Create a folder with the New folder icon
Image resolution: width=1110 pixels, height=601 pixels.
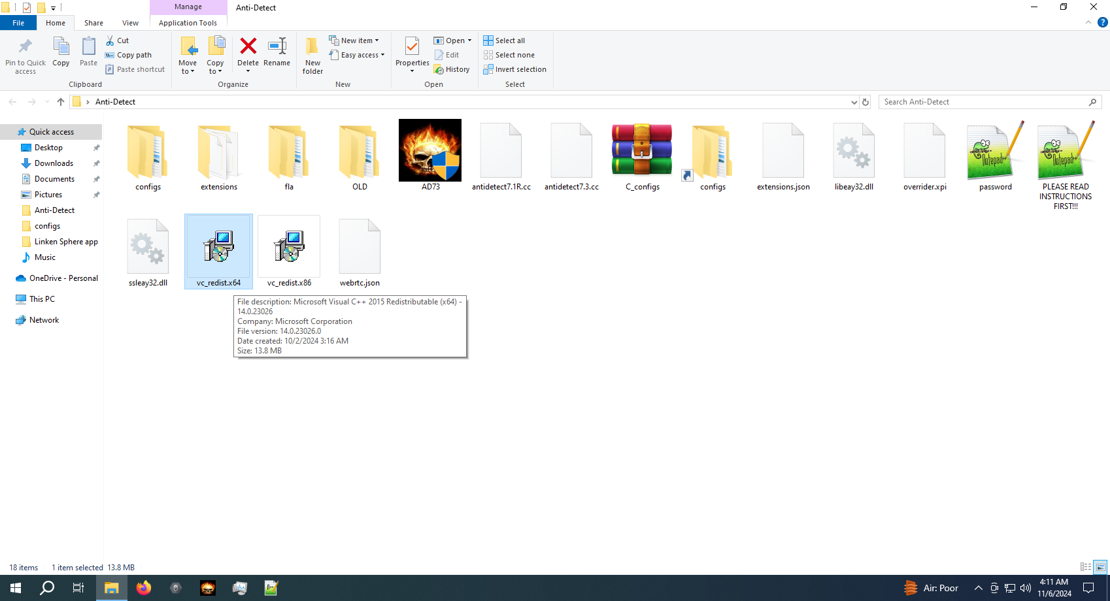coord(312,52)
